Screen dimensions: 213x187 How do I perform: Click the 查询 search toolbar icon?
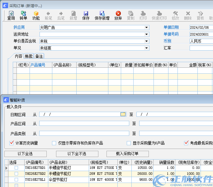click(11, 15)
